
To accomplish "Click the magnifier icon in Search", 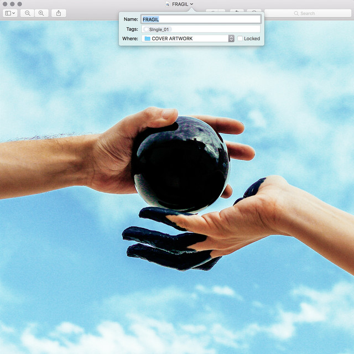I will click(x=296, y=13).
